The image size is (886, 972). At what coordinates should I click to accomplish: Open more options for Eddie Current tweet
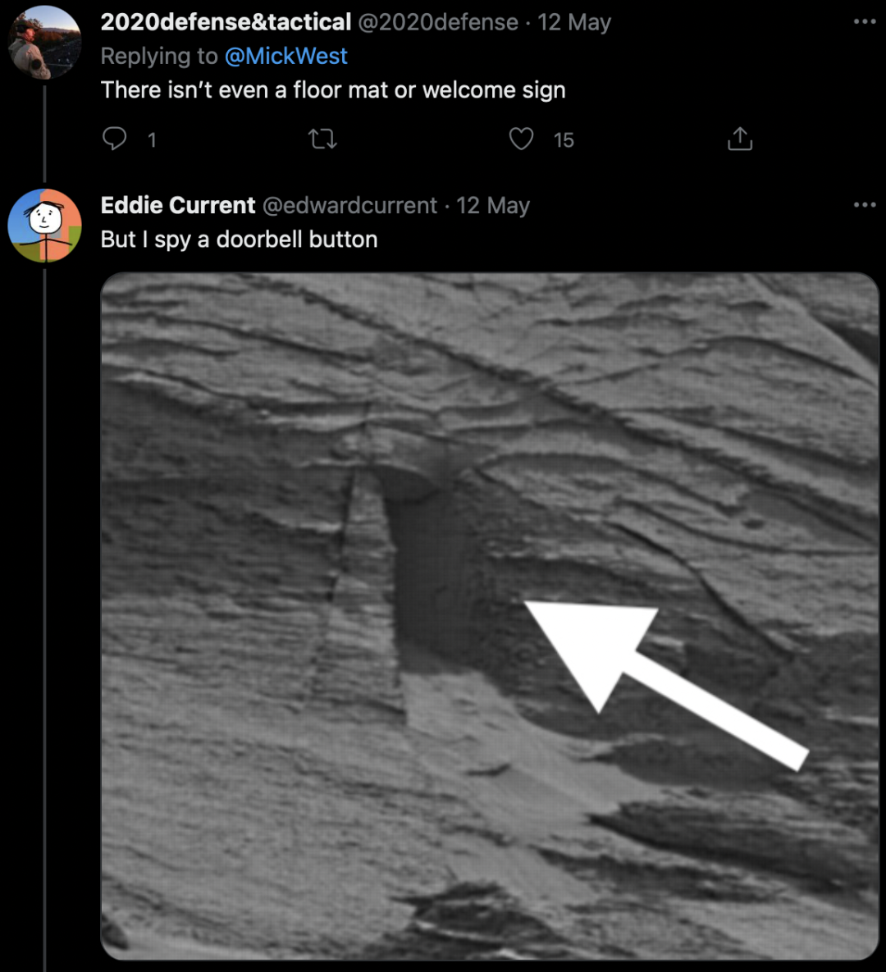[864, 204]
